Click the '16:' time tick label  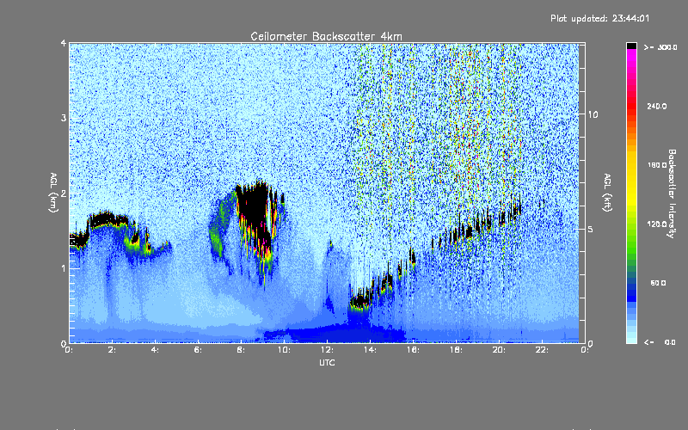coord(413,350)
